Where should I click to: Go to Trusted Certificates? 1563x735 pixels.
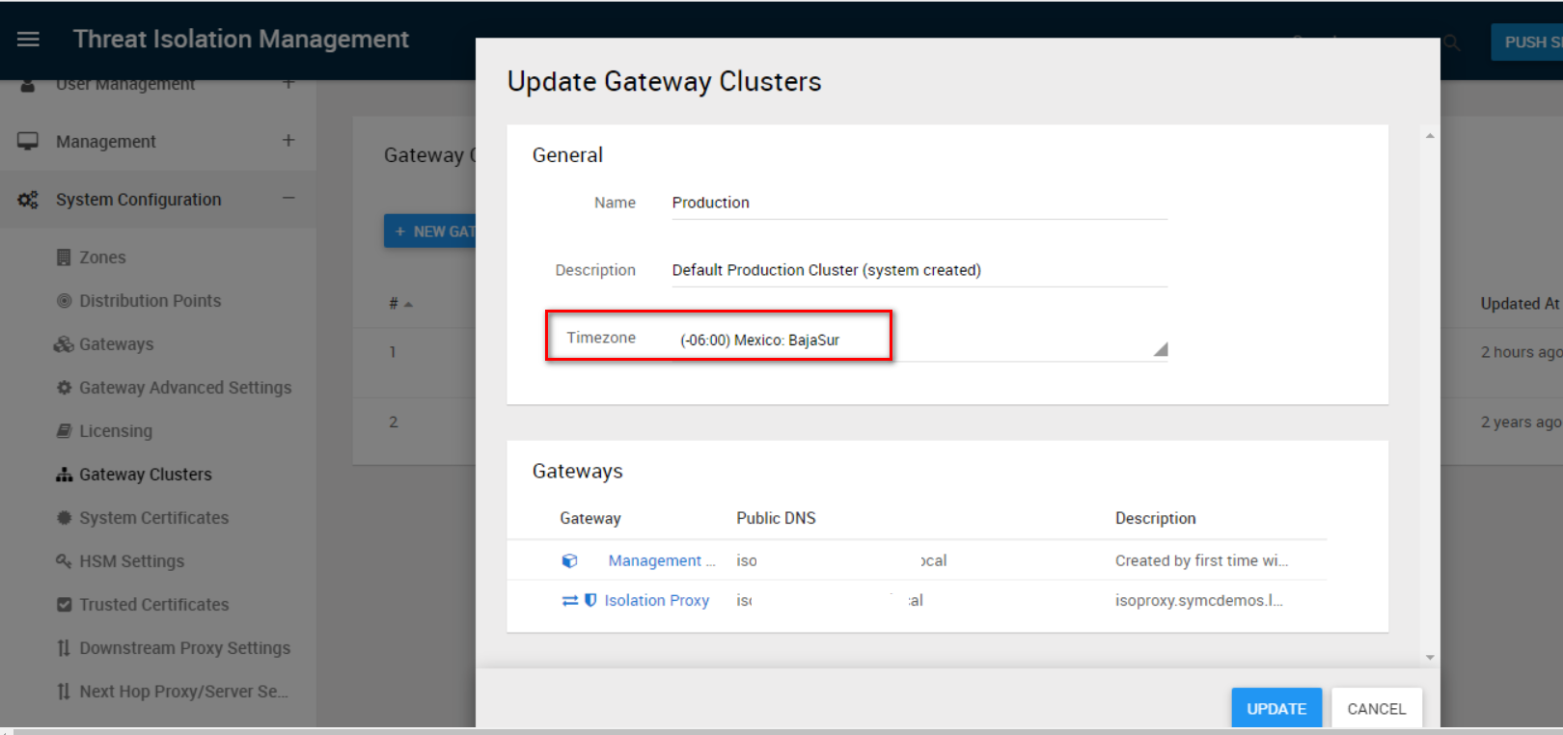click(x=153, y=605)
